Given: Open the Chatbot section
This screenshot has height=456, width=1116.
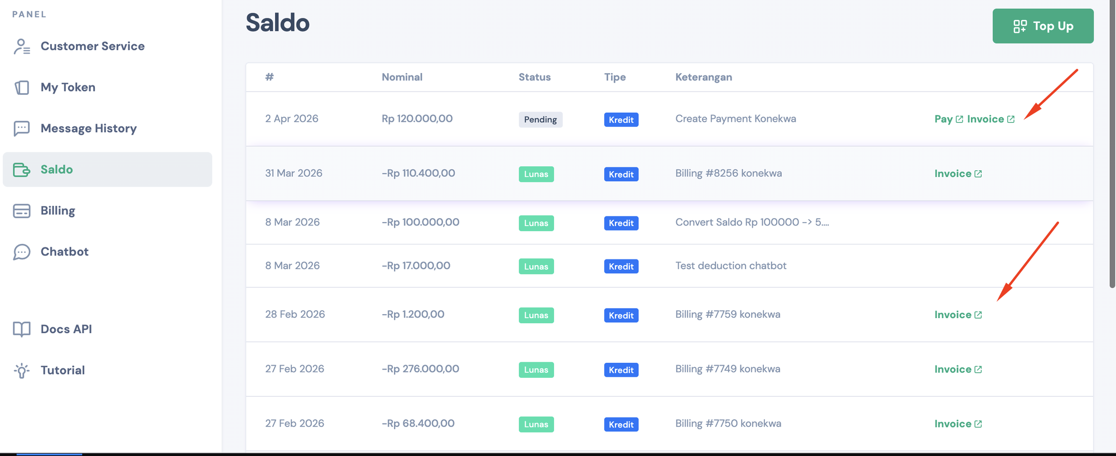Looking at the screenshot, I should [x=64, y=252].
